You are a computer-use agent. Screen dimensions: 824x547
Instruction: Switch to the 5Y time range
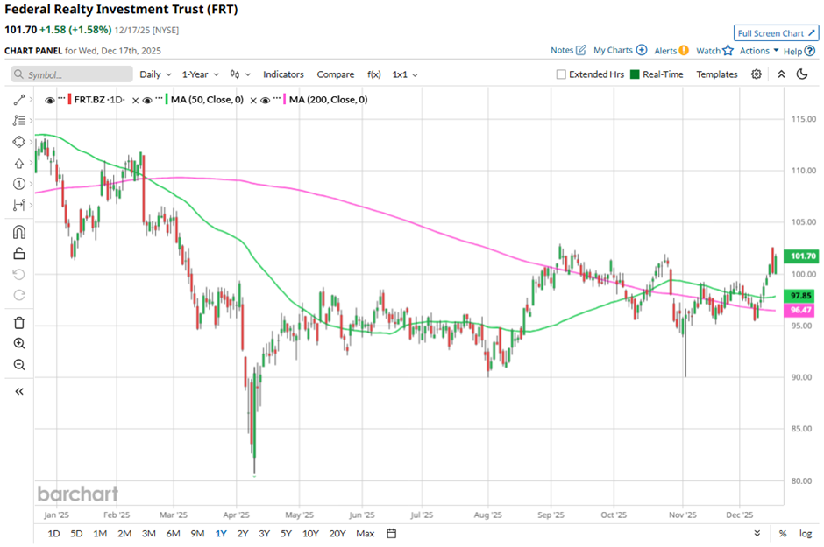(286, 533)
